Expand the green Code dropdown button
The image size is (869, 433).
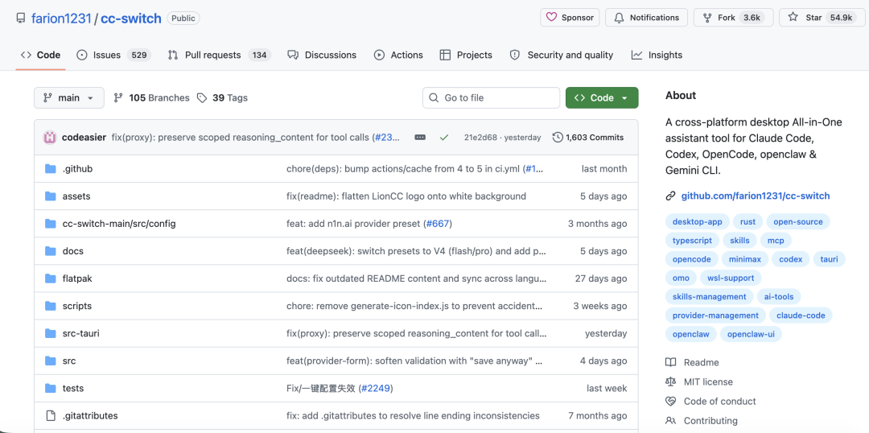coord(602,97)
